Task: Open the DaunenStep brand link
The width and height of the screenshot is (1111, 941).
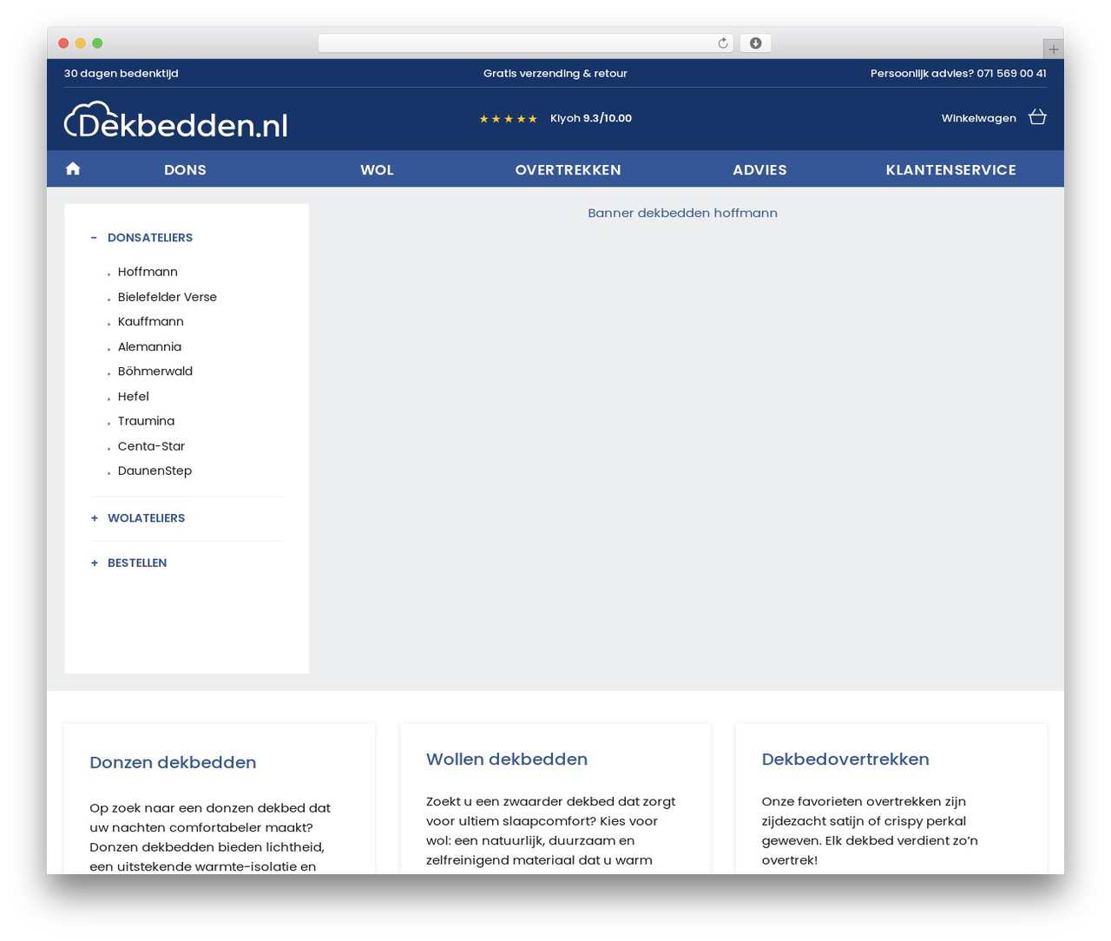Action: [x=154, y=470]
